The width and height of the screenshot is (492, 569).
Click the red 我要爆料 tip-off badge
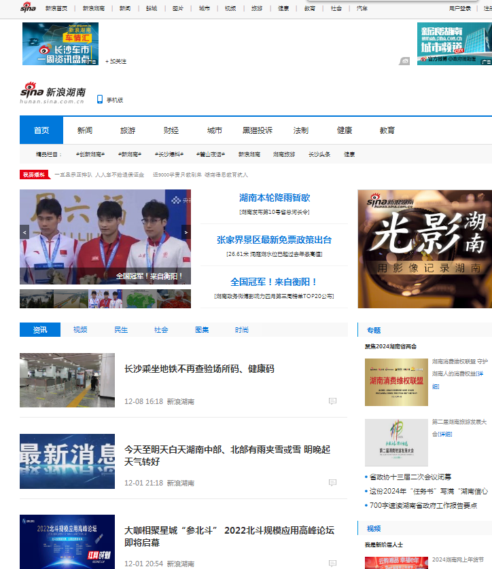pos(34,175)
